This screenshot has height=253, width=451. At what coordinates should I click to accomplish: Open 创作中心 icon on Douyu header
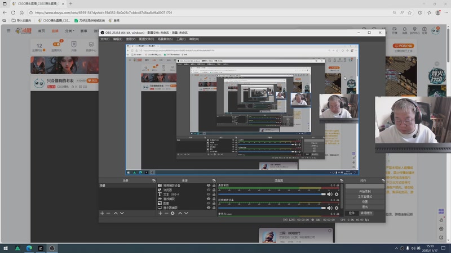click(x=414, y=30)
